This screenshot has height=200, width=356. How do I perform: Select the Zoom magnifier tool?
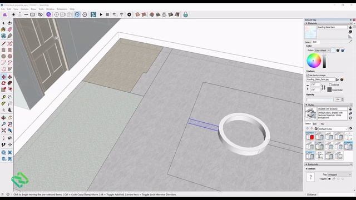tap(3, 124)
